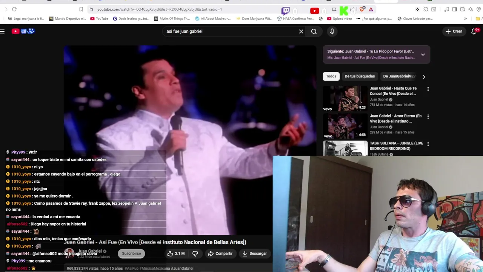
Task: Open 'Dosis letales: ¿cuánt...' bookmark
Action: [131, 19]
